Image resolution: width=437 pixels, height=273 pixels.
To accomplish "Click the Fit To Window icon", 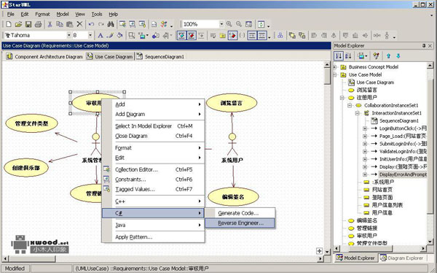I will pyautogui.click(x=249, y=24).
